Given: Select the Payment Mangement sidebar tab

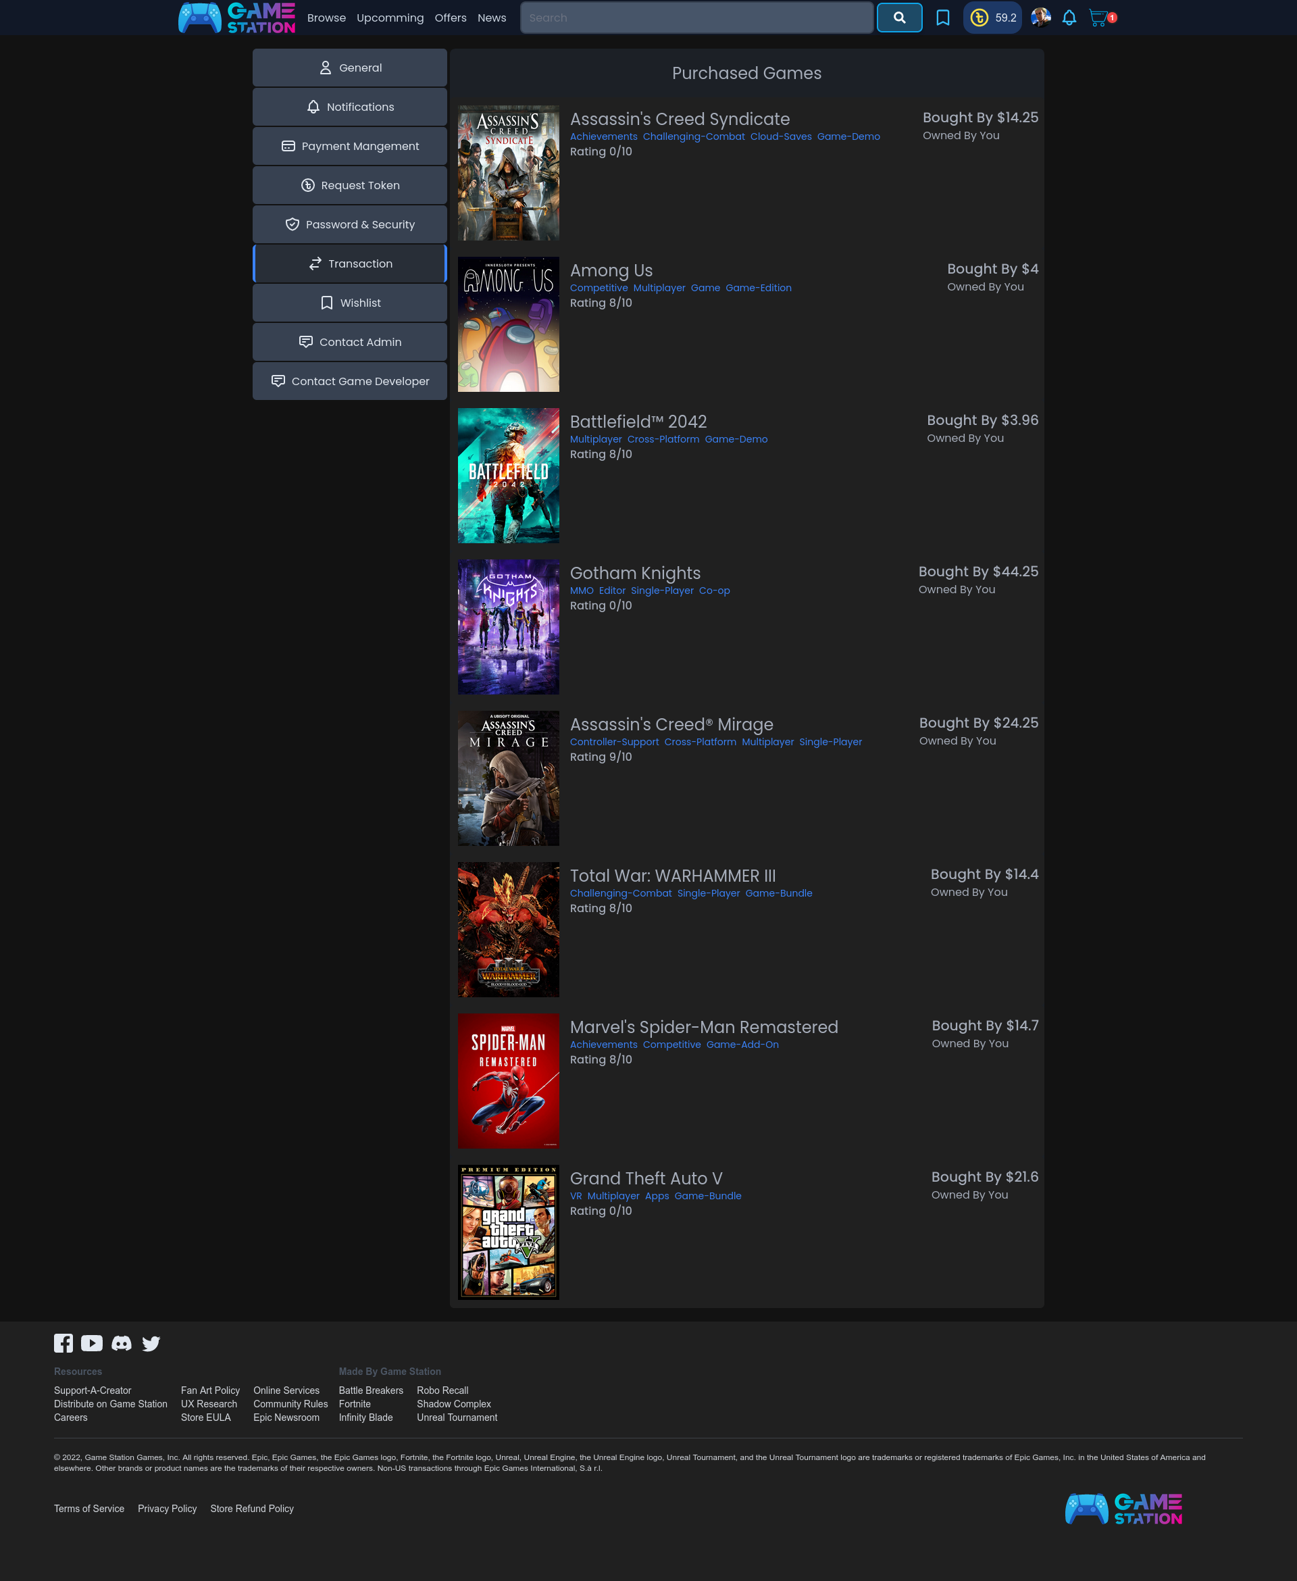Looking at the screenshot, I should (x=350, y=147).
